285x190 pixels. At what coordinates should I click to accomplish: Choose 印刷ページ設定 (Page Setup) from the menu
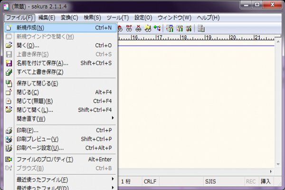pos(40,148)
